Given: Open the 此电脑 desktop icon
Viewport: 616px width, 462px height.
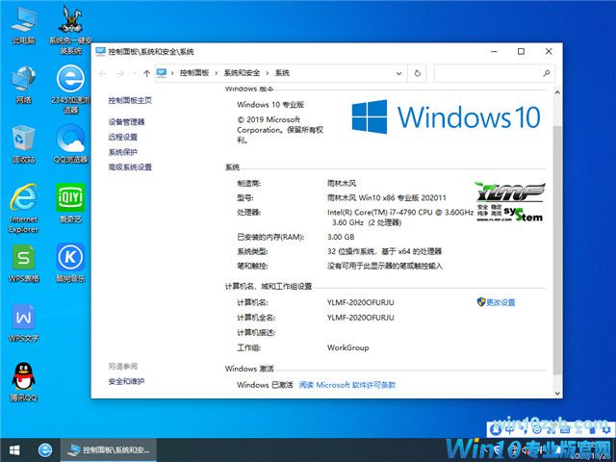Looking at the screenshot, I should (23, 25).
